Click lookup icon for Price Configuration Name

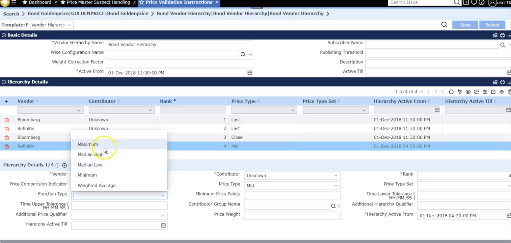click(x=243, y=54)
